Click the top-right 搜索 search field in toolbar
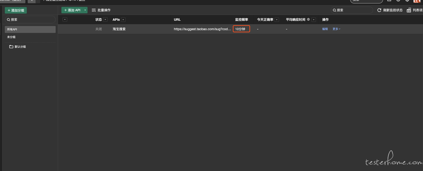The height and width of the screenshot is (171, 423). point(352,10)
